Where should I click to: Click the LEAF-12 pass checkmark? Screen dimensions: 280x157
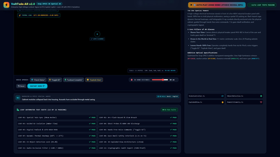point(171,148)
